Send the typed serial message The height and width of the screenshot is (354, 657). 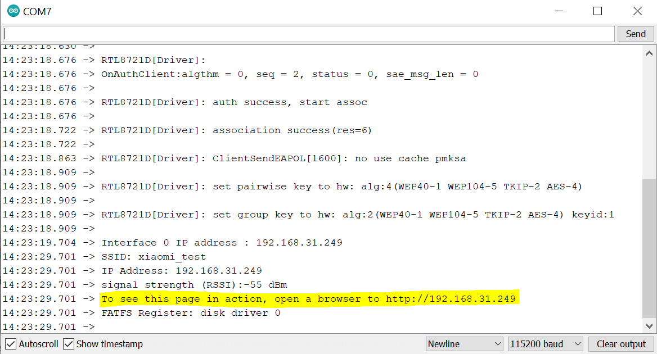click(x=635, y=34)
